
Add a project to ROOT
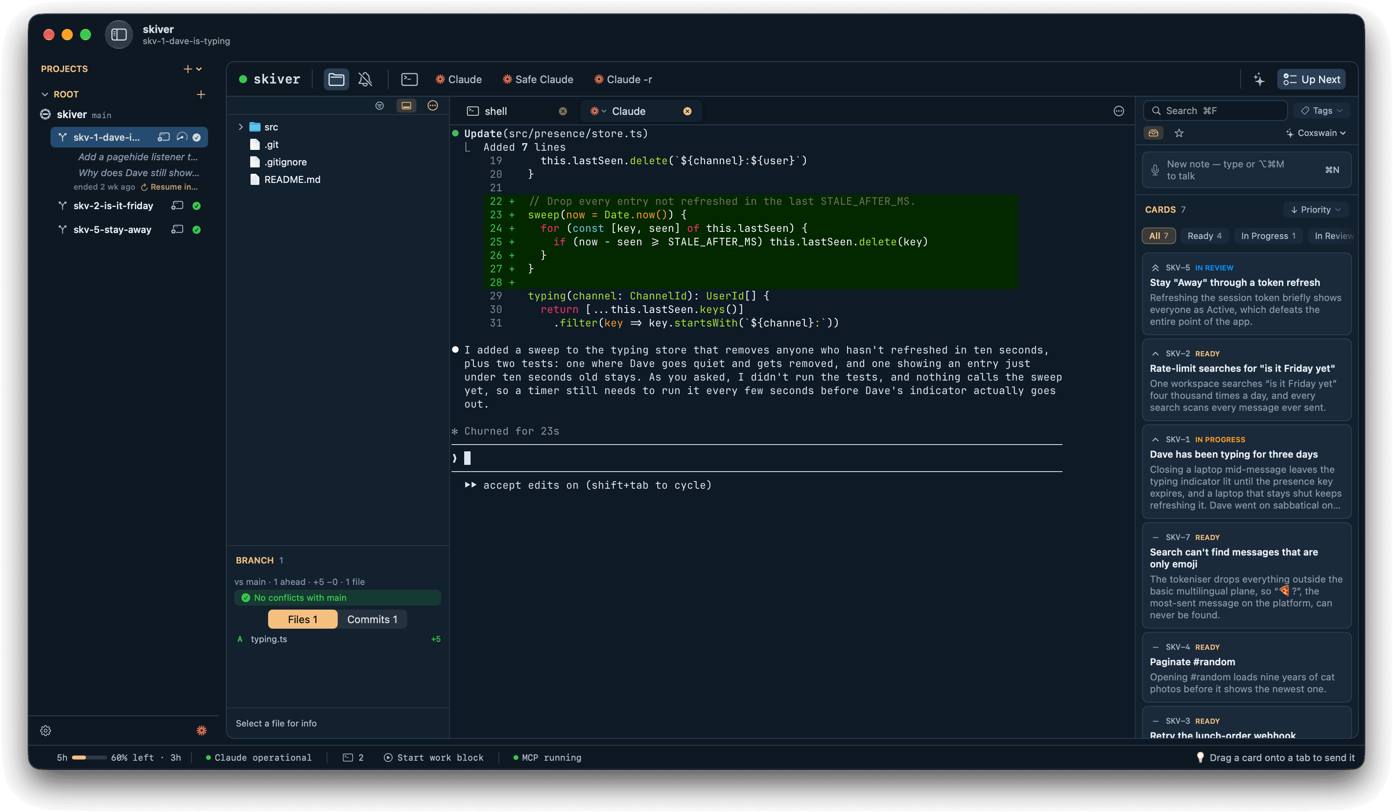[x=200, y=95]
